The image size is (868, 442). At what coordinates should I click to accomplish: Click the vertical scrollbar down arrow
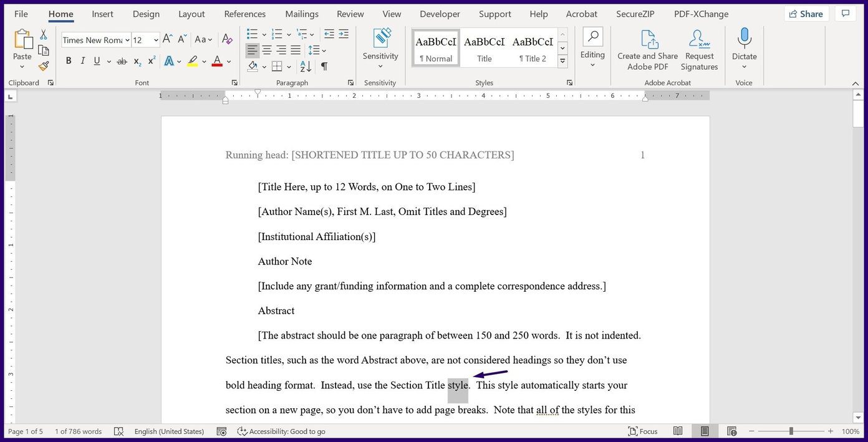coord(859,417)
